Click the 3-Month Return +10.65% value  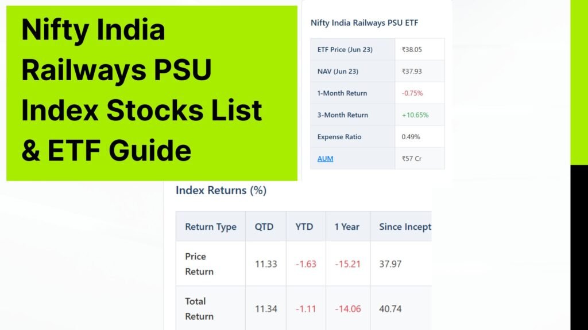pos(415,115)
